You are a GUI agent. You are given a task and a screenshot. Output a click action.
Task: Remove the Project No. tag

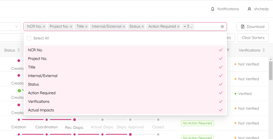[71, 27]
